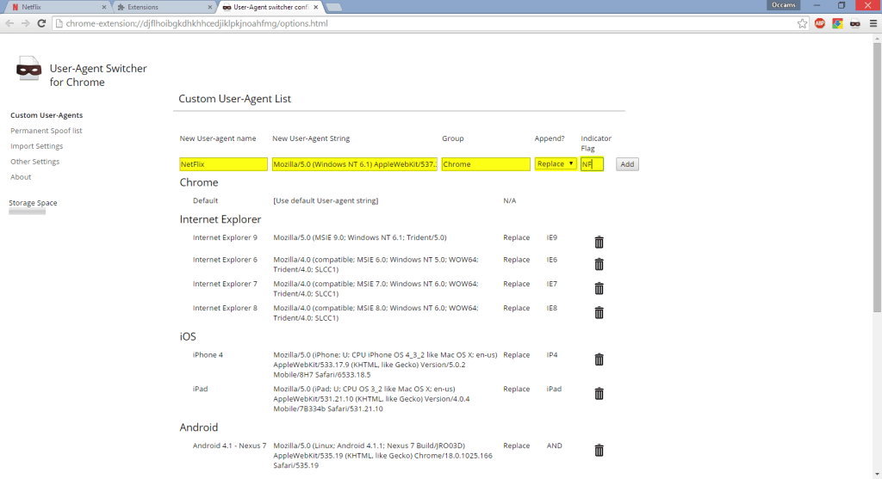Screen dimensions: 882x479
Task: Click the User-Agent Switcher mask toolbar icon
Action: pos(855,23)
